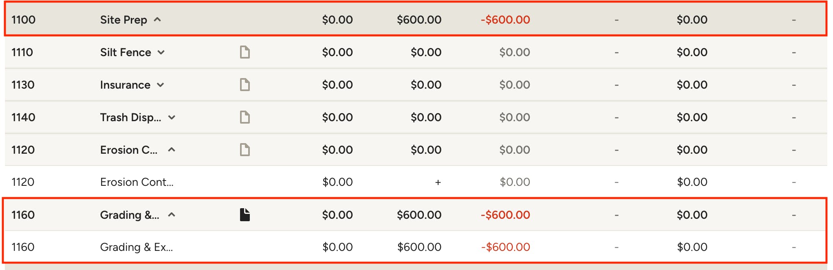Select the Grading & Ex... sub-item label

click(137, 247)
